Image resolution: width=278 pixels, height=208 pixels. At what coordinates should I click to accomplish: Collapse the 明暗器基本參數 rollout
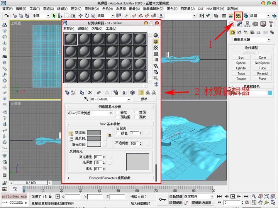click(110, 107)
